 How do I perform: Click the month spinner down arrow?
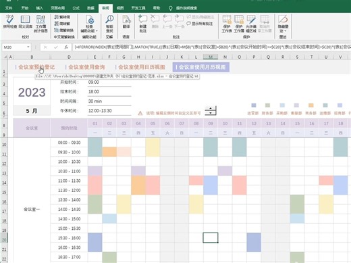click(211, 113)
